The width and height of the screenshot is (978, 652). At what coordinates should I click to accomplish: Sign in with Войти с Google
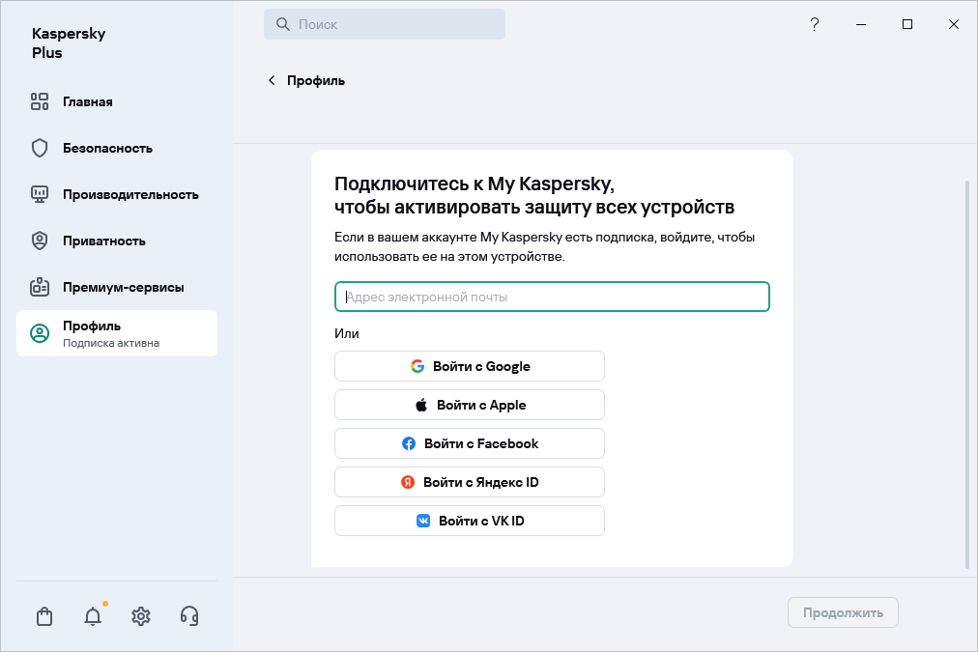tap(470, 366)
